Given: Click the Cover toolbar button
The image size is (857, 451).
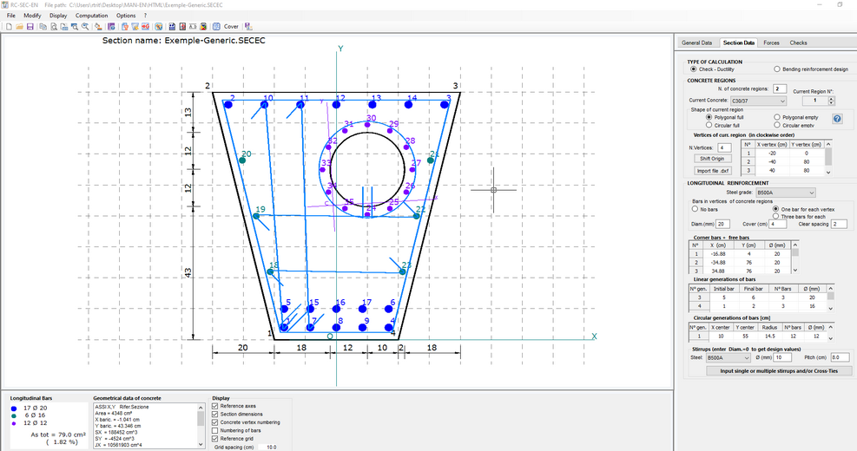Looking at the screenshot, I should (x=231, y=26).
